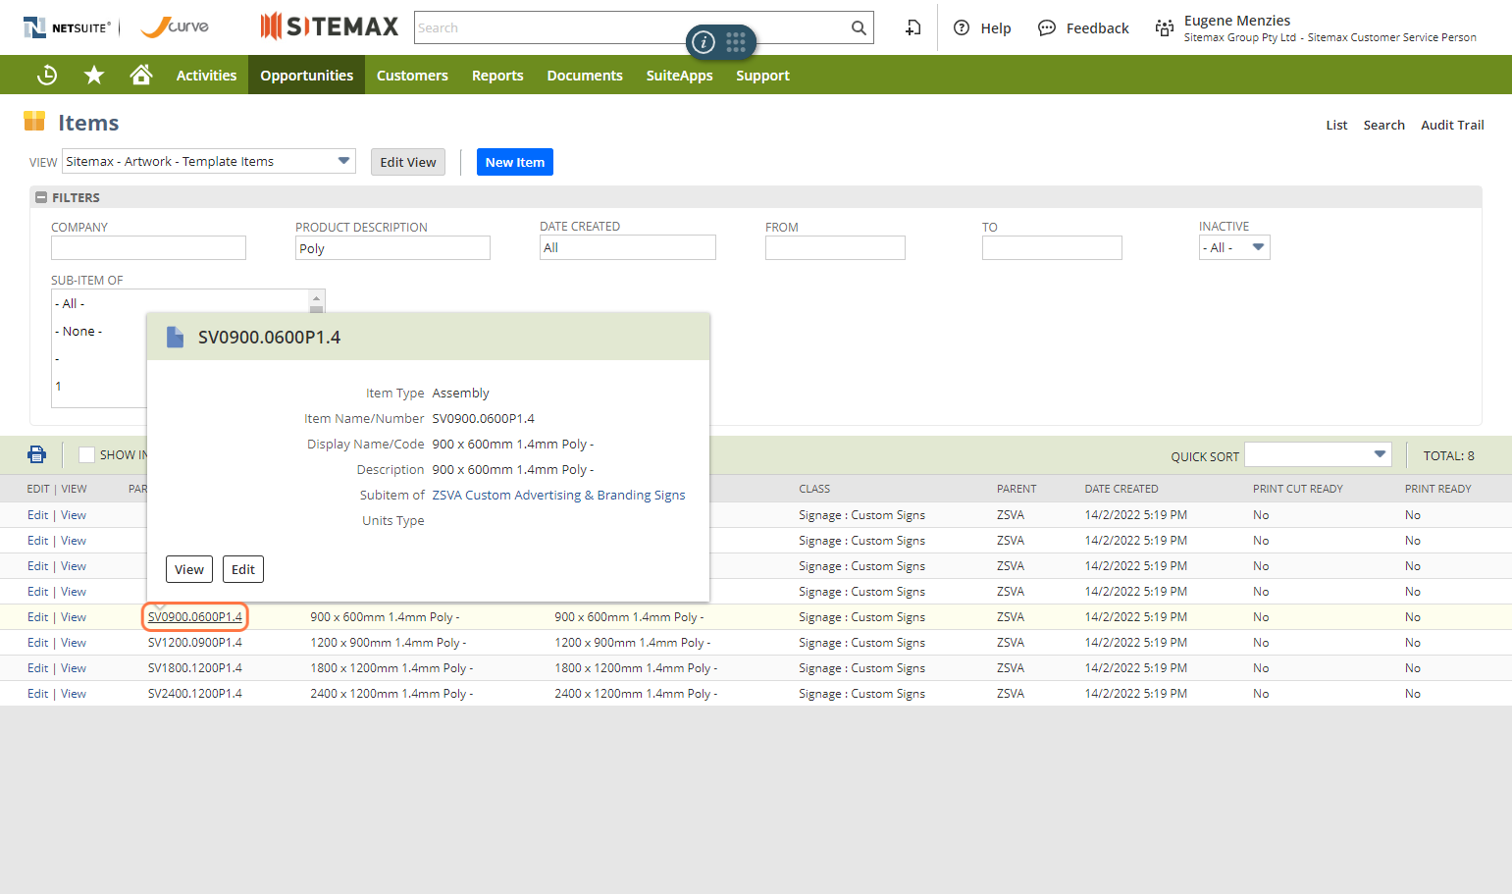Open the Opportunities menu

pos(307,76)
